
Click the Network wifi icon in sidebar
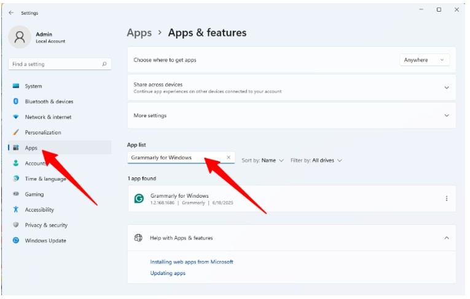16,117
